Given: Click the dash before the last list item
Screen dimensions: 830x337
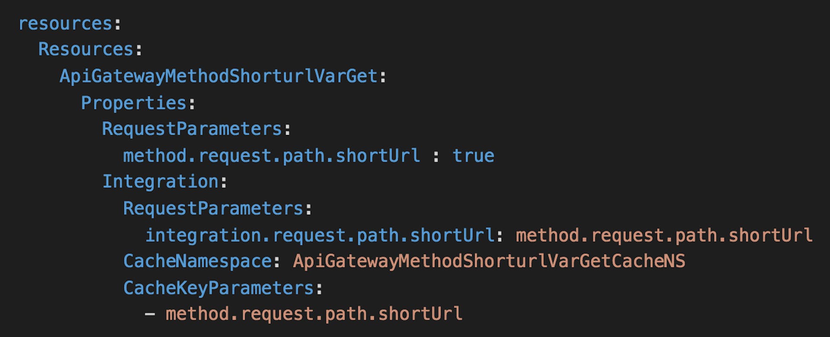Looking at the screenshot, I should point(150,314).
